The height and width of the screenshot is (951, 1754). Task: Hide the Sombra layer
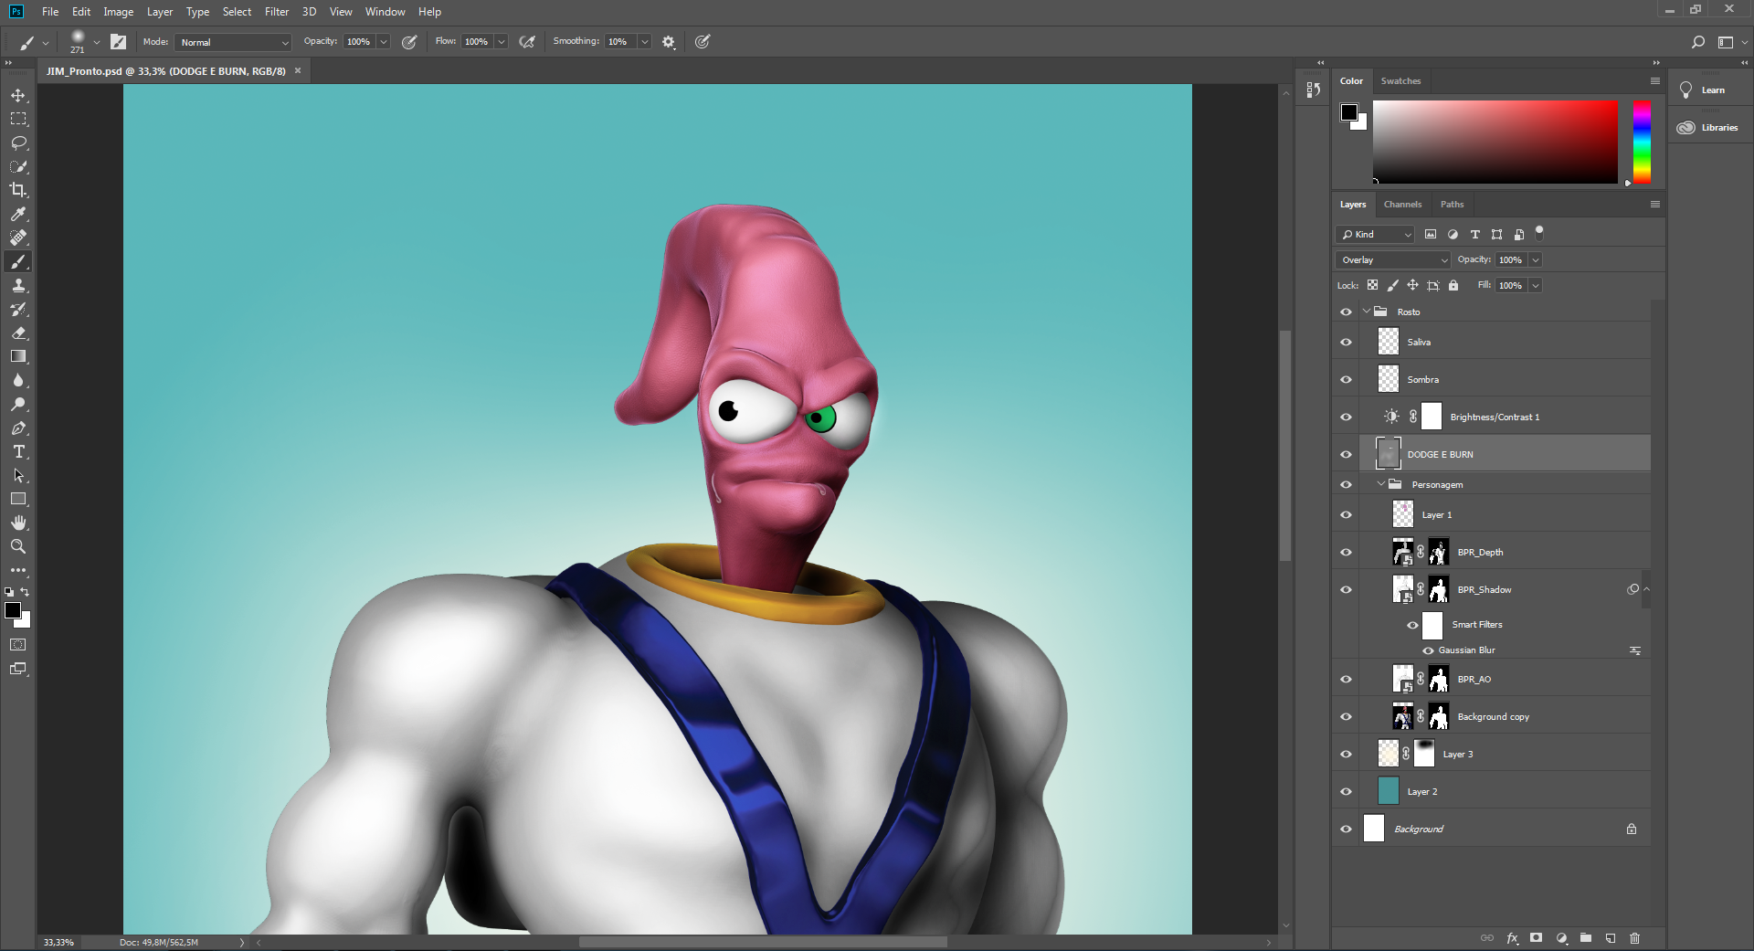tap(1346, 379)
